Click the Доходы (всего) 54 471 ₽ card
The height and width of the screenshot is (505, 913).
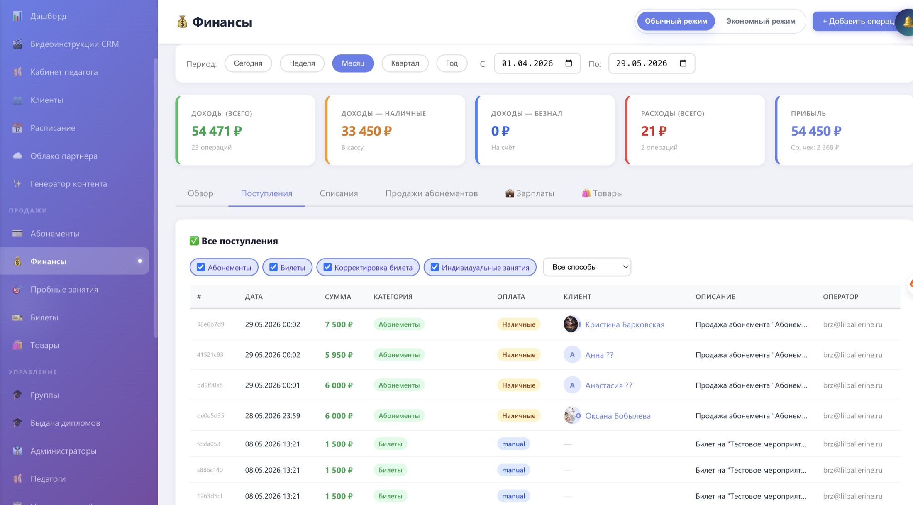pos(245,130)
